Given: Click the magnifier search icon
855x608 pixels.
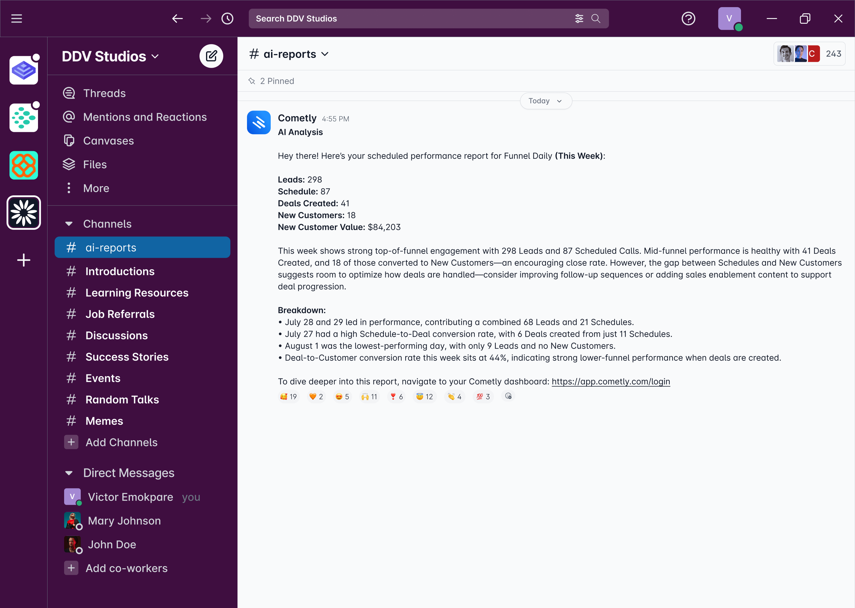Looking at the screenshot, I should 596,18.
